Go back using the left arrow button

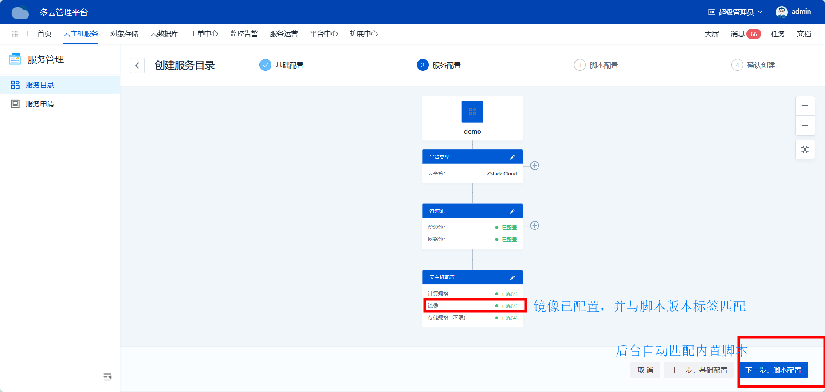[137, 66]
